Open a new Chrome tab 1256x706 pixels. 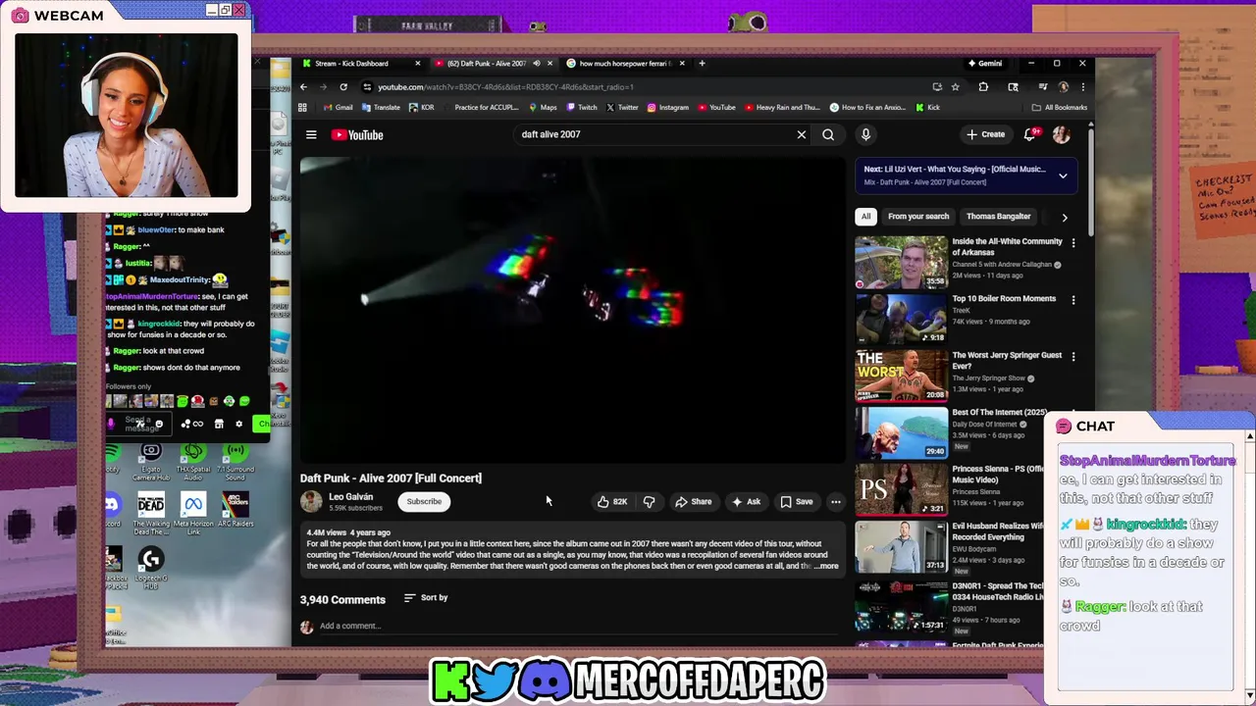[702, 64]
